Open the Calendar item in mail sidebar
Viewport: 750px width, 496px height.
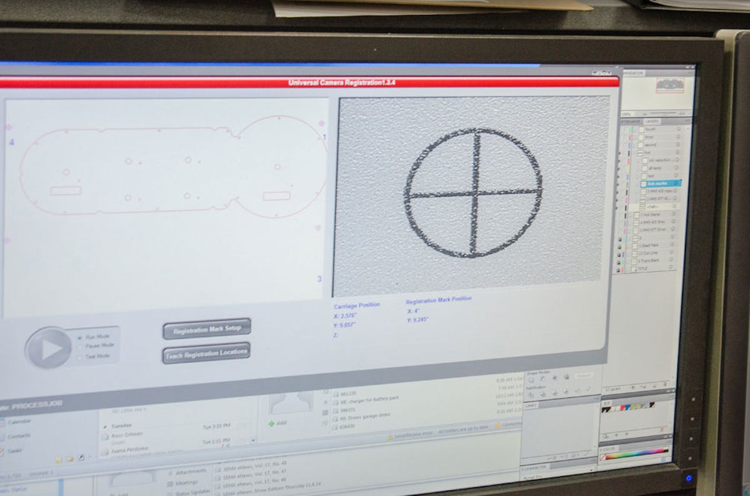tap(19, 422)
